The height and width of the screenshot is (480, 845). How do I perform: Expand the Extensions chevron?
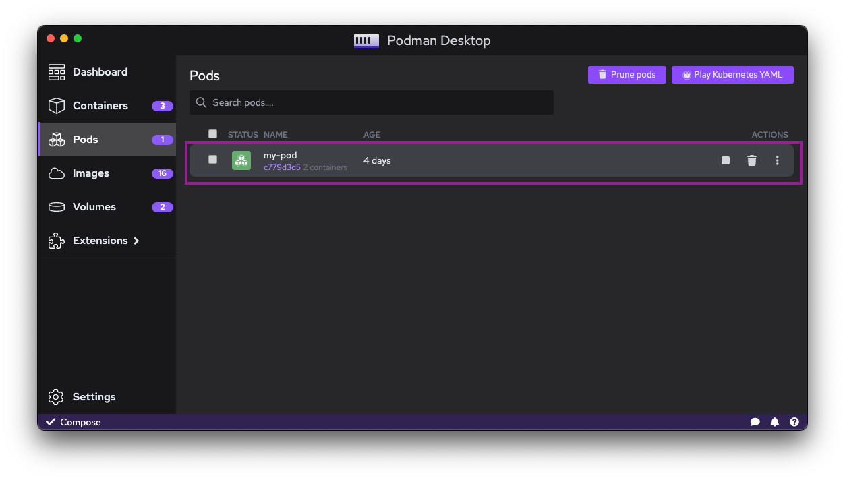(137, 241)
